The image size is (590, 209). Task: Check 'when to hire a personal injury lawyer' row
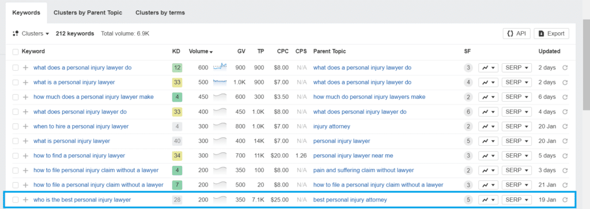tap(16, 126)
